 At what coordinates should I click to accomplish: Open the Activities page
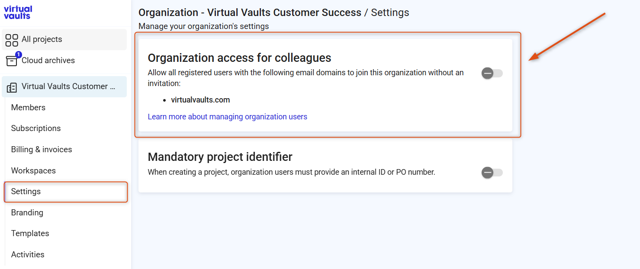pyautogui.click(x=28, y=254)
